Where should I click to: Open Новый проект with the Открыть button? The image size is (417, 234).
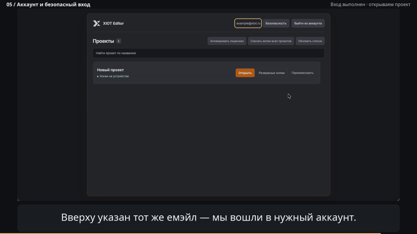point(245,73)
